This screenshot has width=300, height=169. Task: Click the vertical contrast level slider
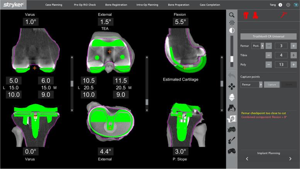click(232, 49)
